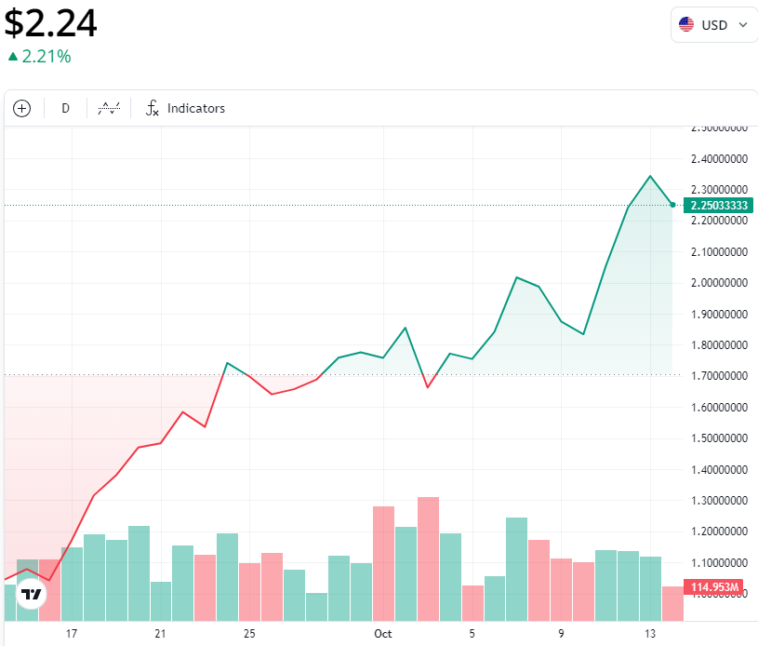
Task: Click the 13 date marker on time axis
Action: coord(650,633)
